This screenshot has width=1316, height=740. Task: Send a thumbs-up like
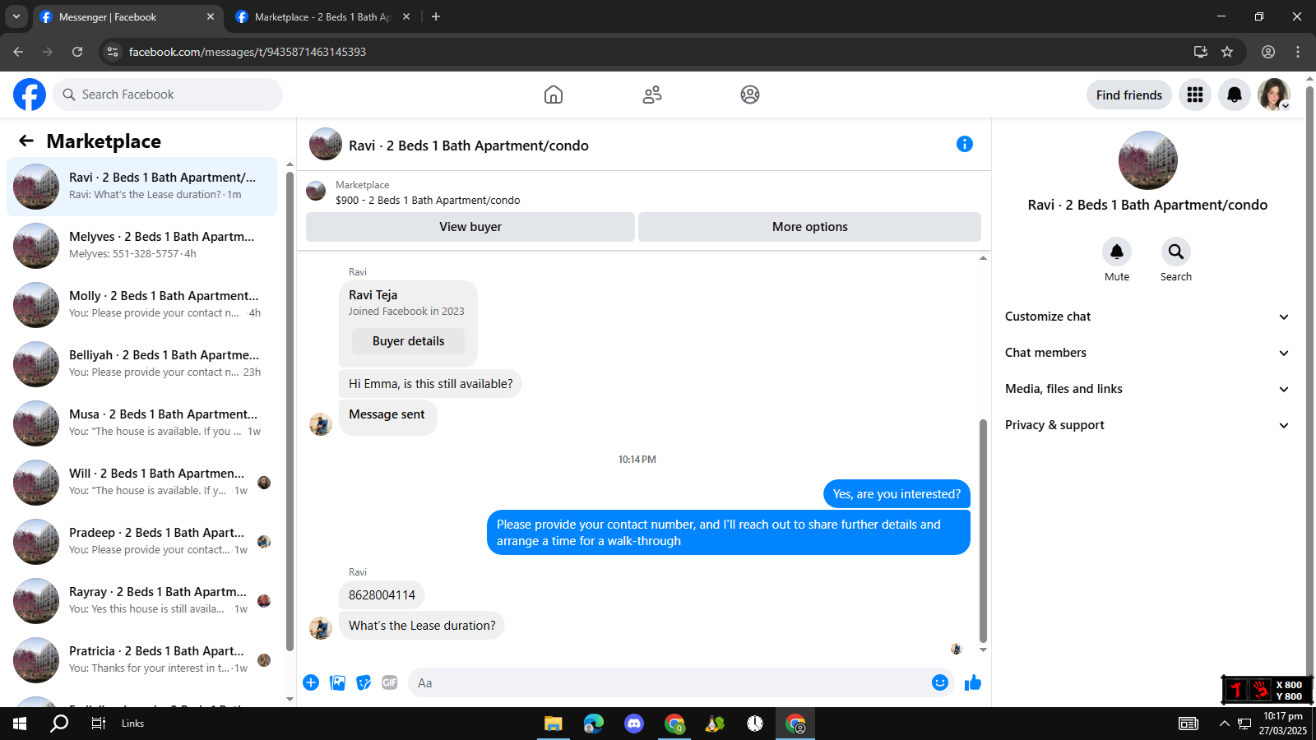tap(973, 682)
